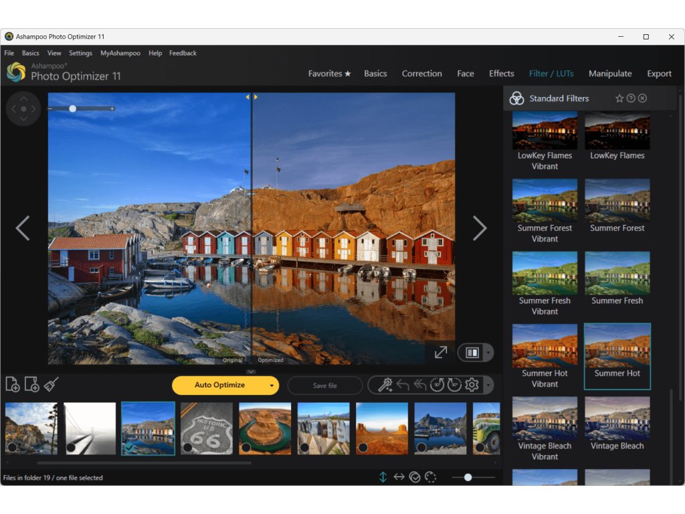Image resolution: width=685 pixels, height=514 pixels.
Task: Open the Effects tab
Action: pyautogui.click(x=501, y=74)
